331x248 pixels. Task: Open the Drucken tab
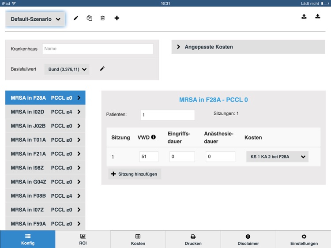click(193, 239)
